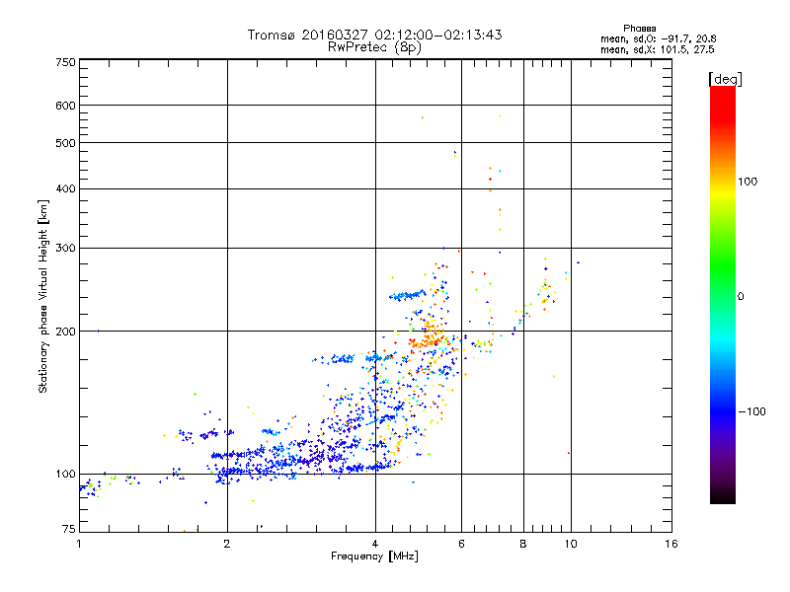790x592 pixels.
Task: Click the "2" frequency tick label
Action: coord(227,544)
